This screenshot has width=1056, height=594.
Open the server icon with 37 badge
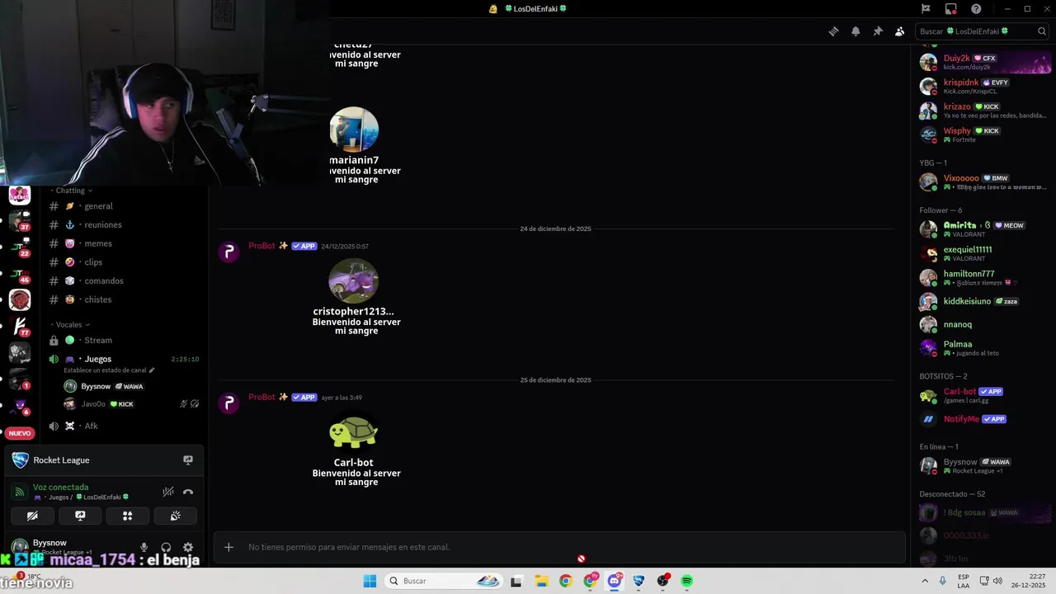coord(20,220)
